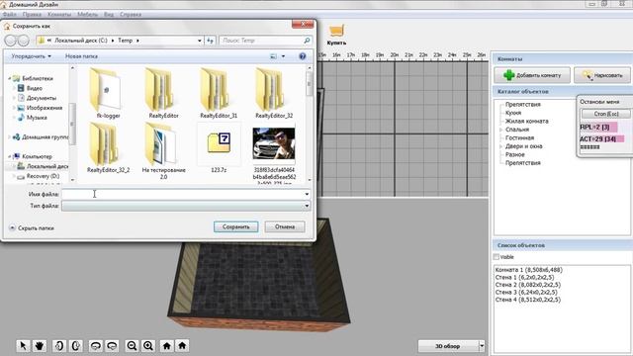Open the Имя файла dropdown arrow
The width and height of the screenshot is (633, 356).
pos(307,194)
